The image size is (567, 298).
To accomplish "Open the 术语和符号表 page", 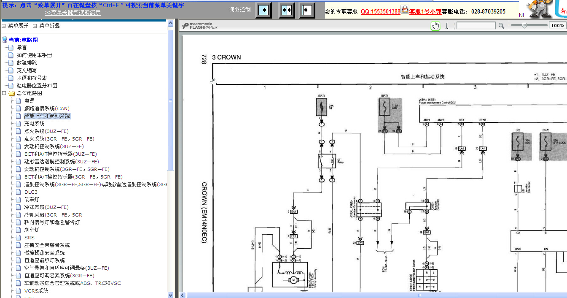I will (x=32, y=78).
